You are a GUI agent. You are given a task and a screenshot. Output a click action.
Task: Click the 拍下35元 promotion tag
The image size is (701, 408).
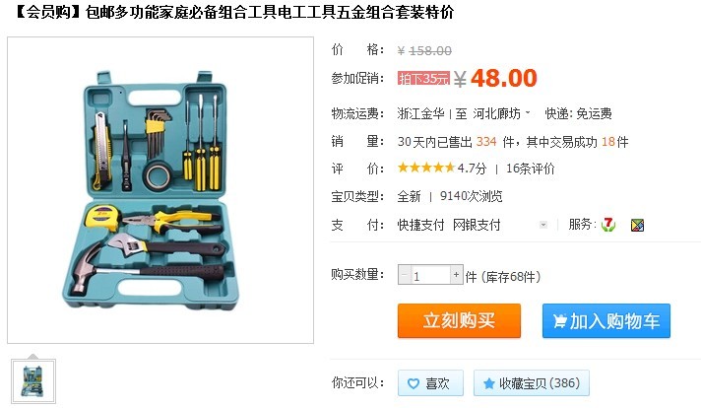[423, 78]
